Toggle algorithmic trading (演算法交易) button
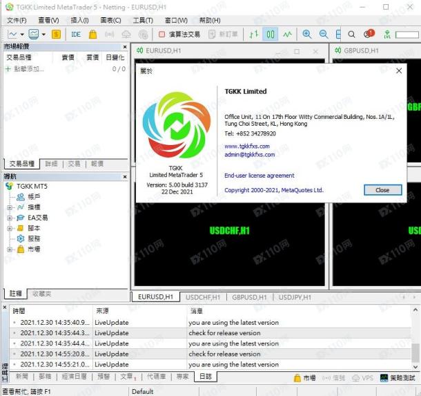Image resolution: width=421 pixels, height=396 pixels. pyautogui.click(x=179, y=35)
